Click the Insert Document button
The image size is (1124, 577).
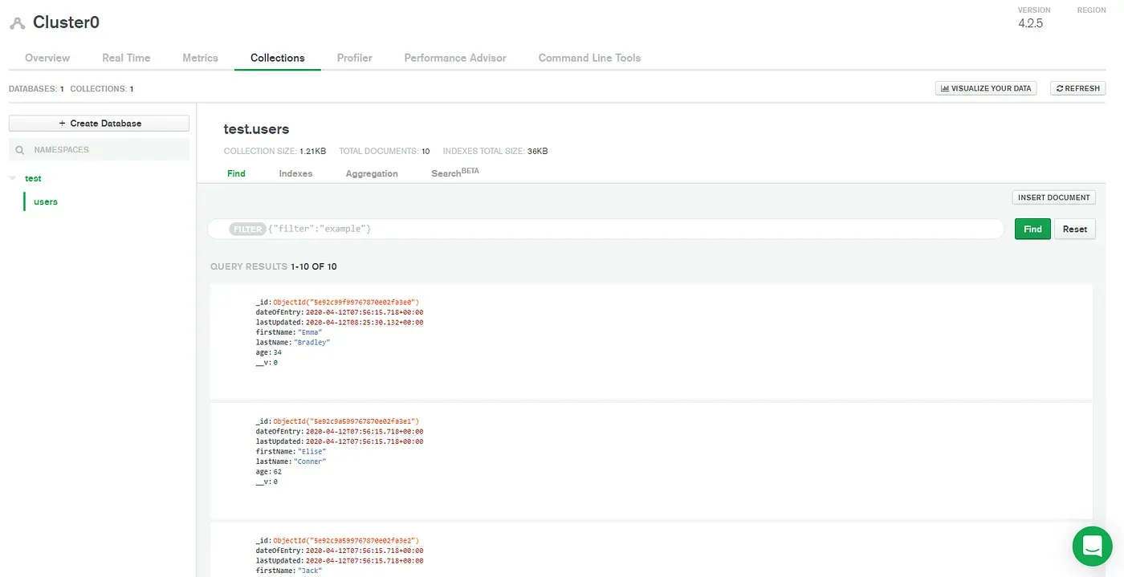tap(1053, 197)
